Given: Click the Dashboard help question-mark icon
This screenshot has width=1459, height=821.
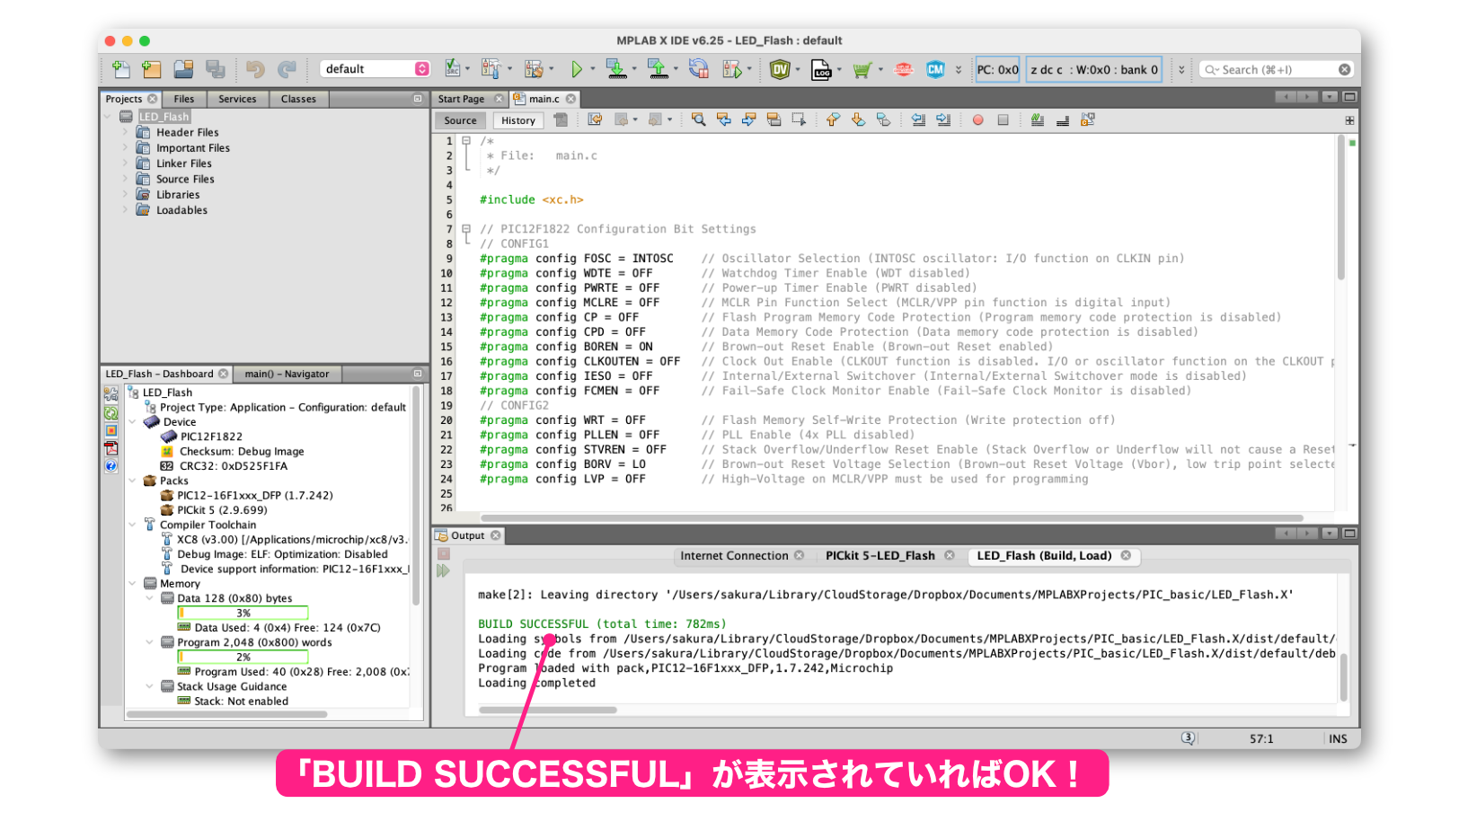Looking at the screenshot, I should pyautogui.click(x=111, y=465).
